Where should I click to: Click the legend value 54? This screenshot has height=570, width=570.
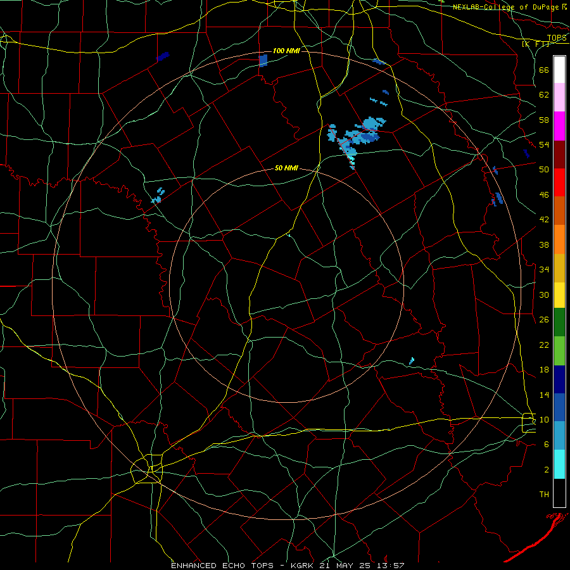point(544,144)
